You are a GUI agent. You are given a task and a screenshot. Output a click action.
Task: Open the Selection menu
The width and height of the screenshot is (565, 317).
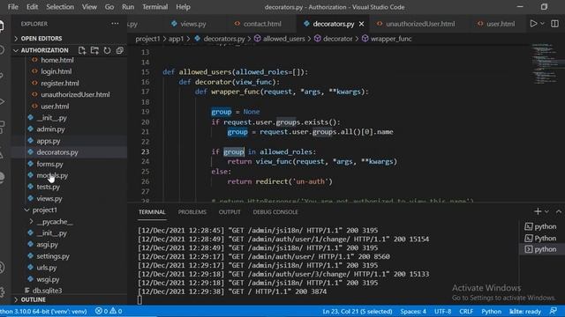[x=60, y=7]
